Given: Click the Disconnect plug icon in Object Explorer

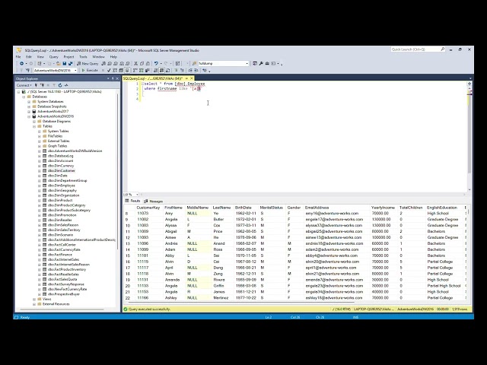Looking at the screenshot, I should [43, 85].
